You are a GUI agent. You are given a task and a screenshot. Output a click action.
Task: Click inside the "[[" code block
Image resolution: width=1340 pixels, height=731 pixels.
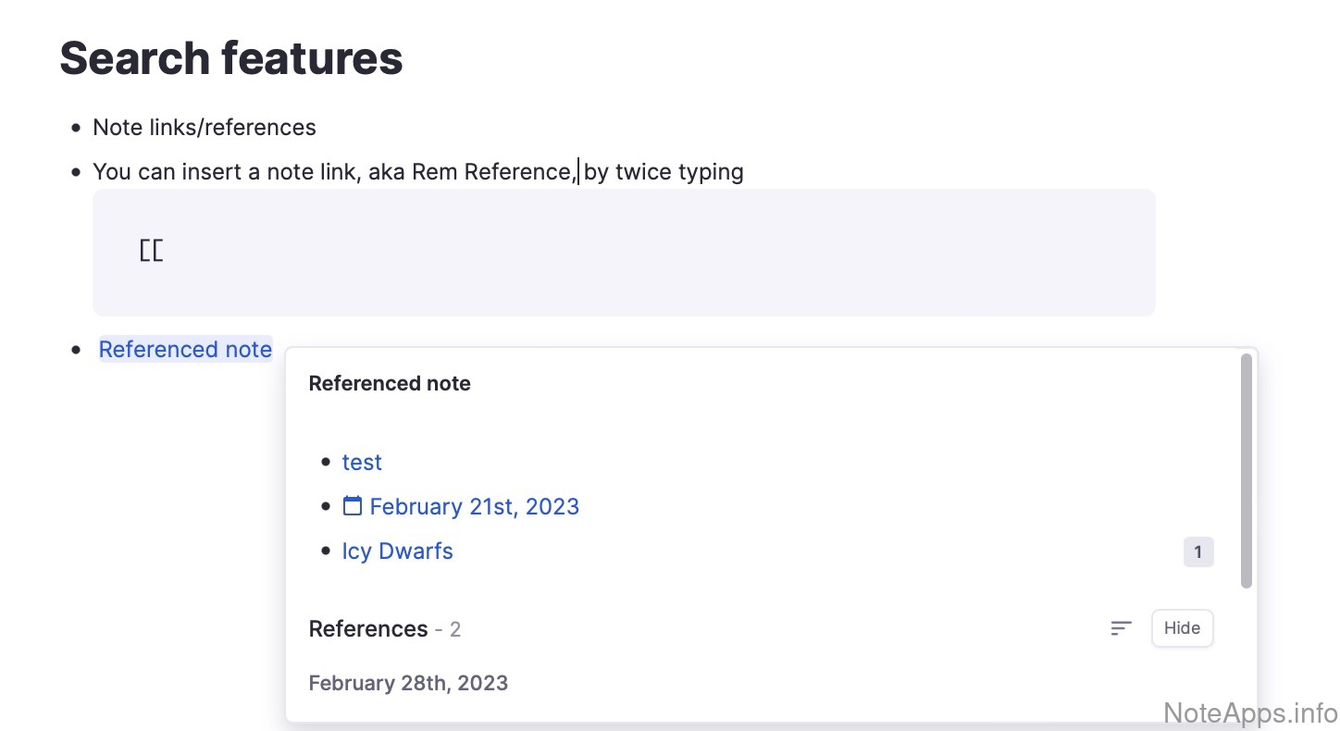623,252
